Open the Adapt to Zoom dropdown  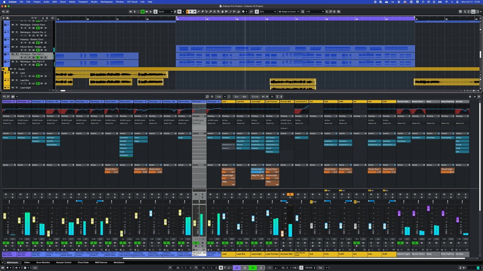coord(289,12)
